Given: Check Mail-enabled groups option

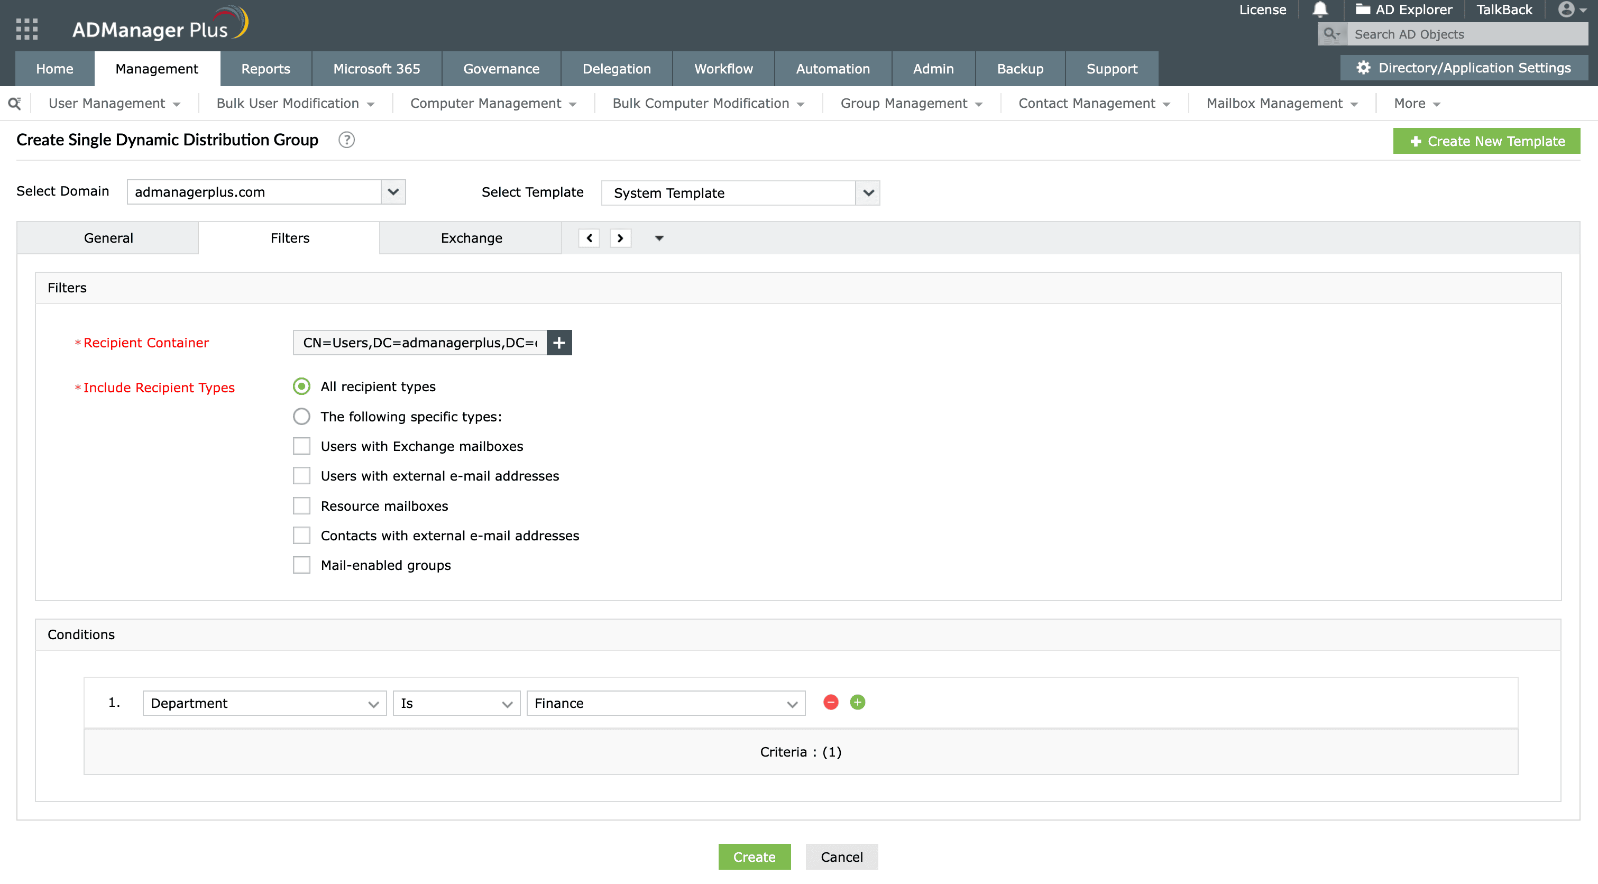Looking at the screenshot, I should pos(301,565).
